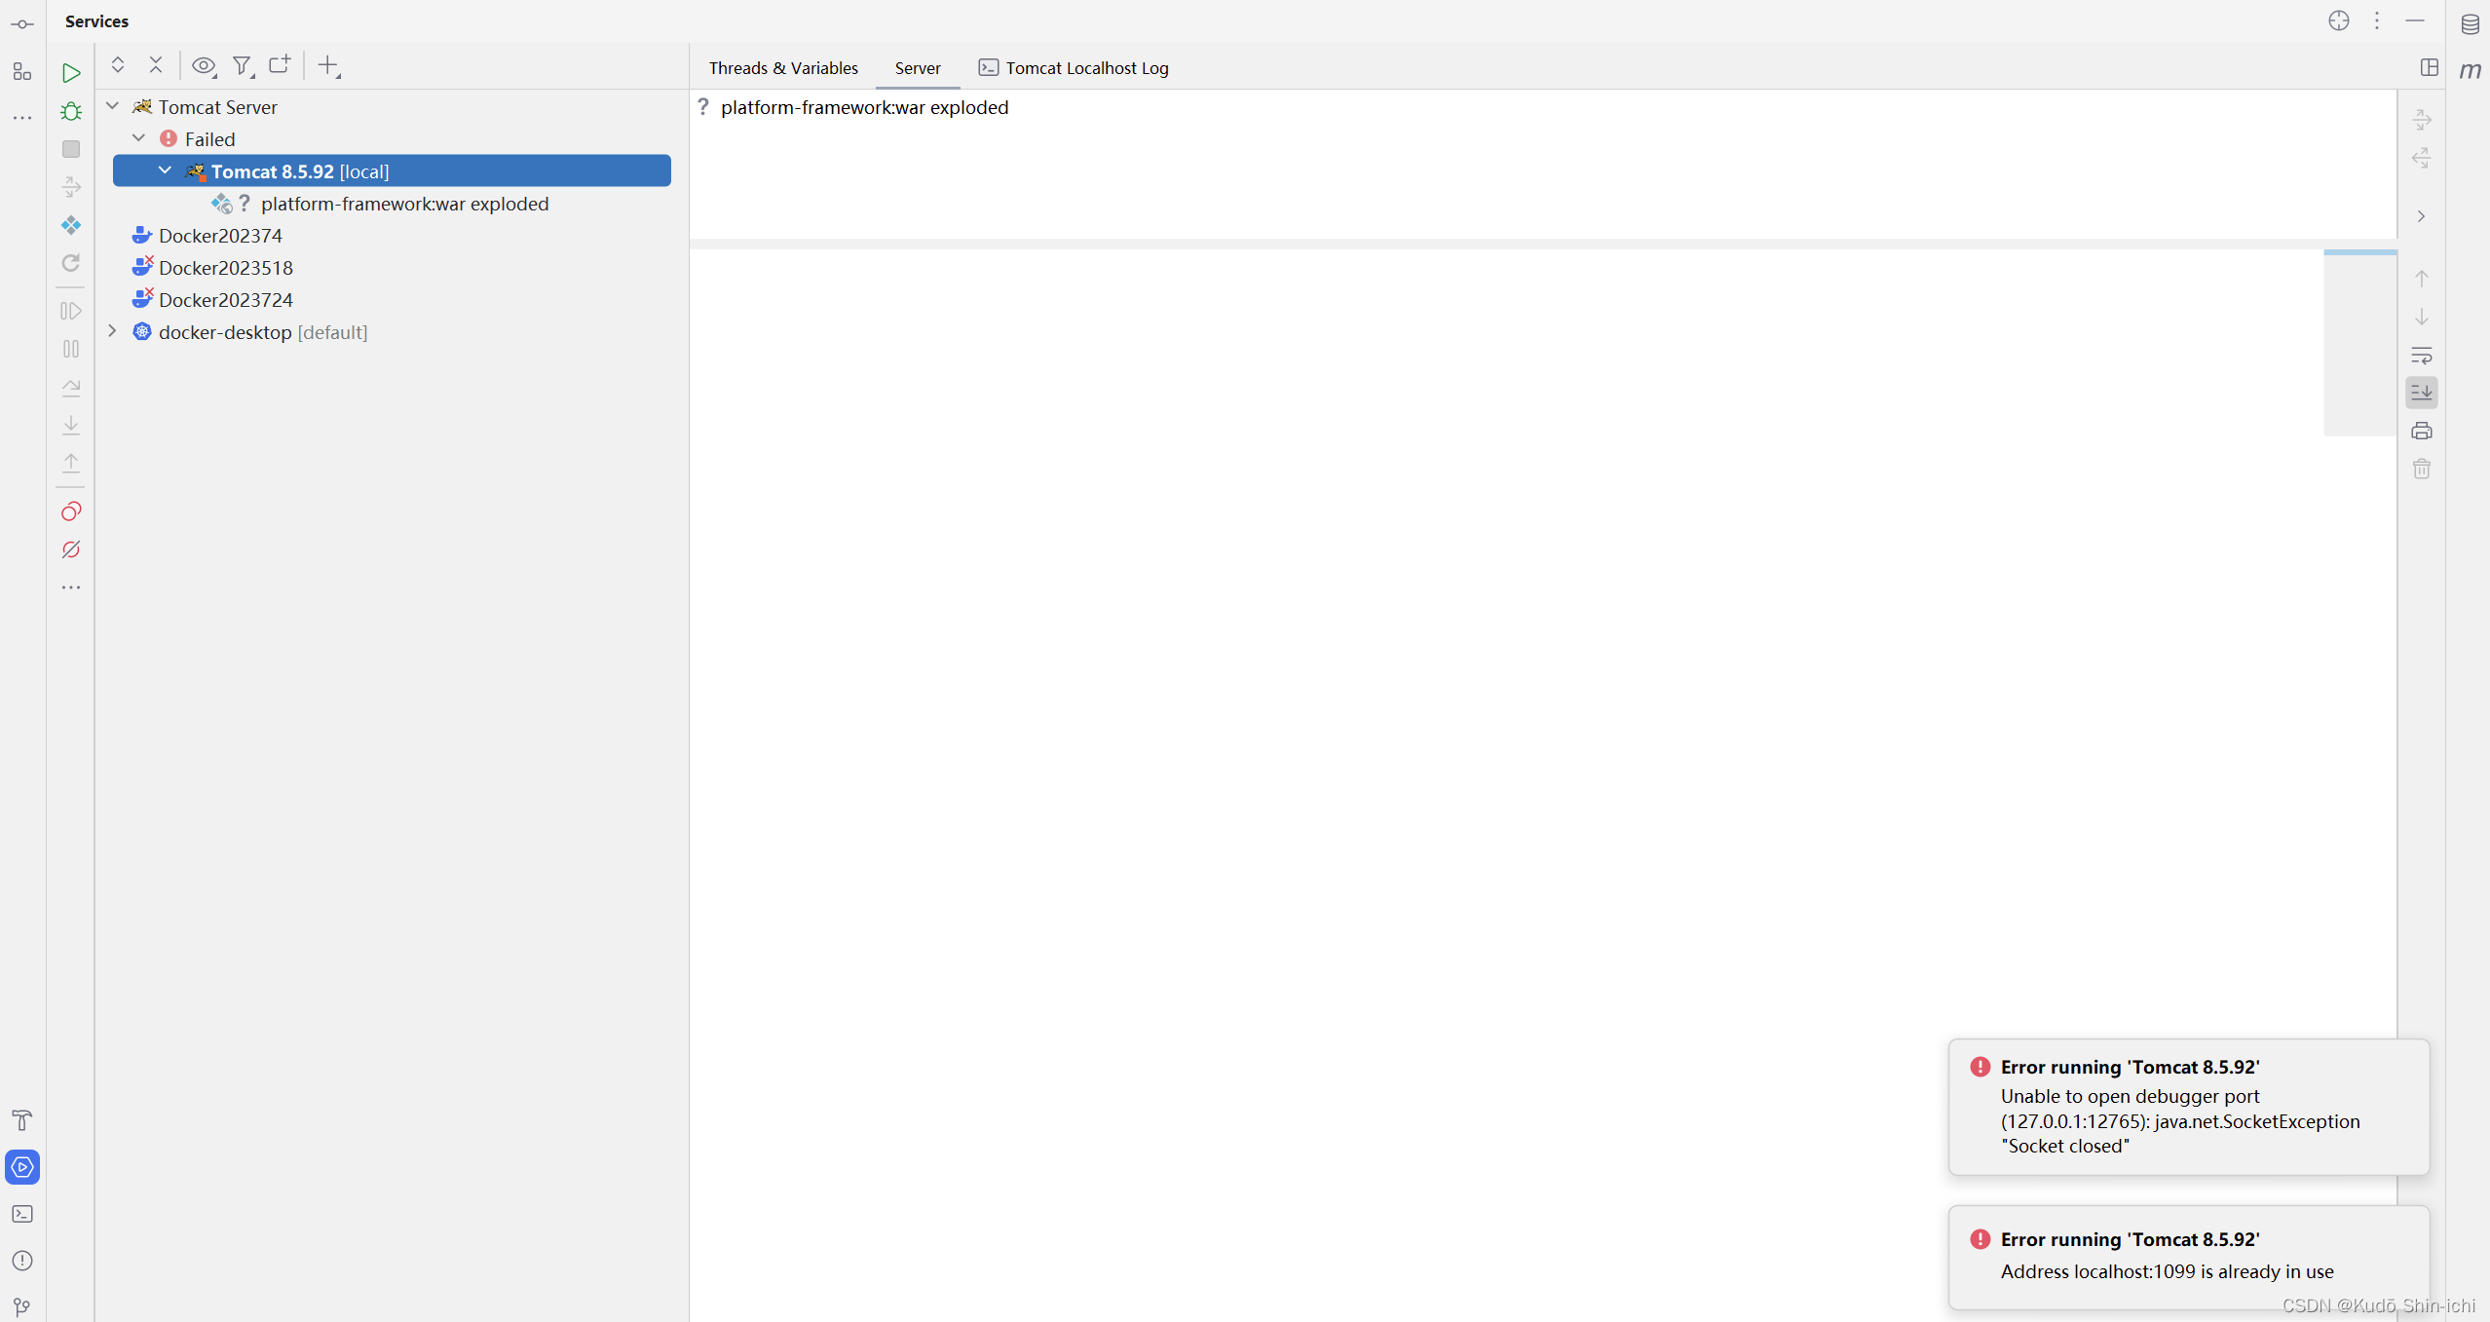
Task: Click the Print console icon
Action: pos(2422,431)
